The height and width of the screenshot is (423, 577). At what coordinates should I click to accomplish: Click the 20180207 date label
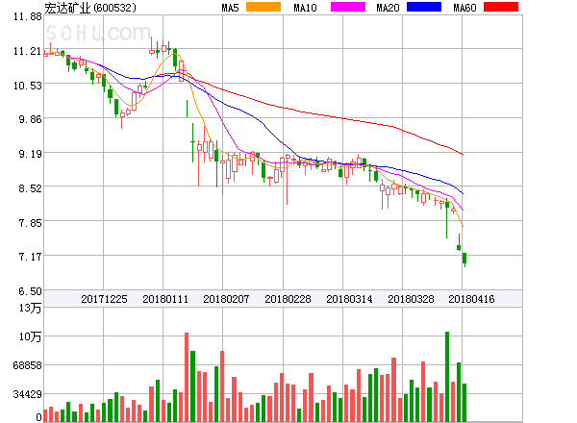pos(226,299)
